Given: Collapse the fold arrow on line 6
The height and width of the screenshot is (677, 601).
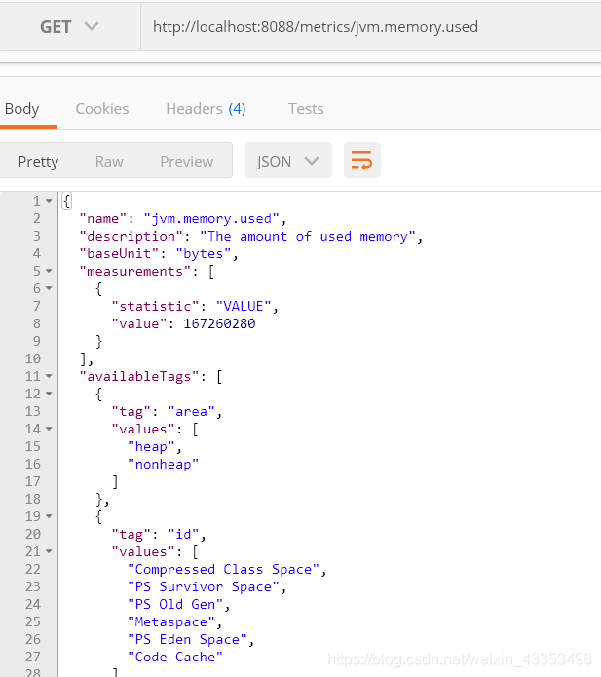Looking at the screenshot, I should (x=49, y=288).
